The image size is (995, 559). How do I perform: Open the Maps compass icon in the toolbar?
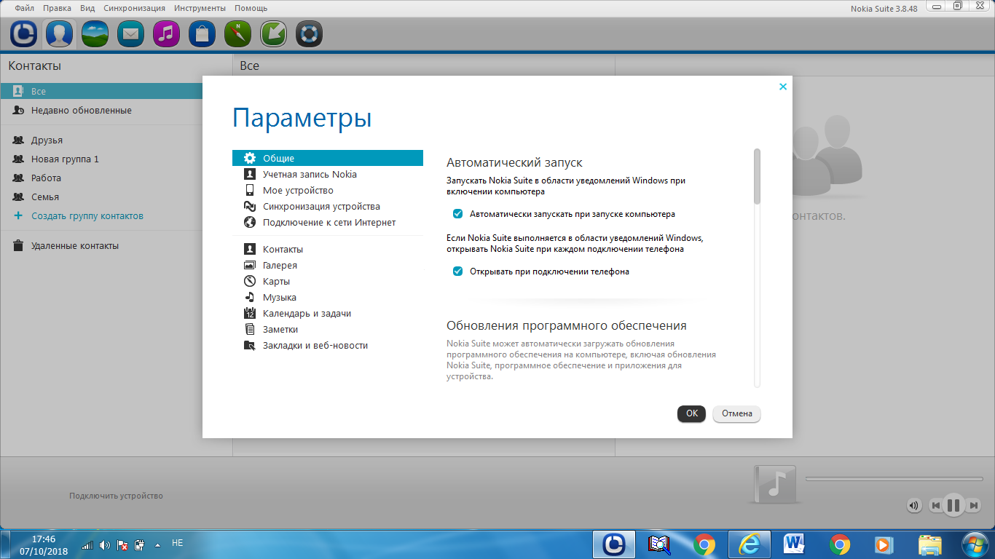tap(237, 33)
